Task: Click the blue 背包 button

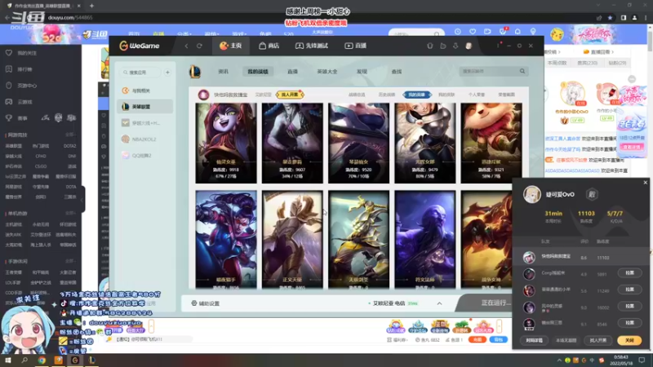Action: click(499, 339)
